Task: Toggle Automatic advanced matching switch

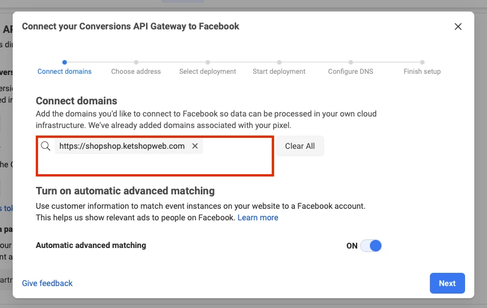Action: coord(371,246)
